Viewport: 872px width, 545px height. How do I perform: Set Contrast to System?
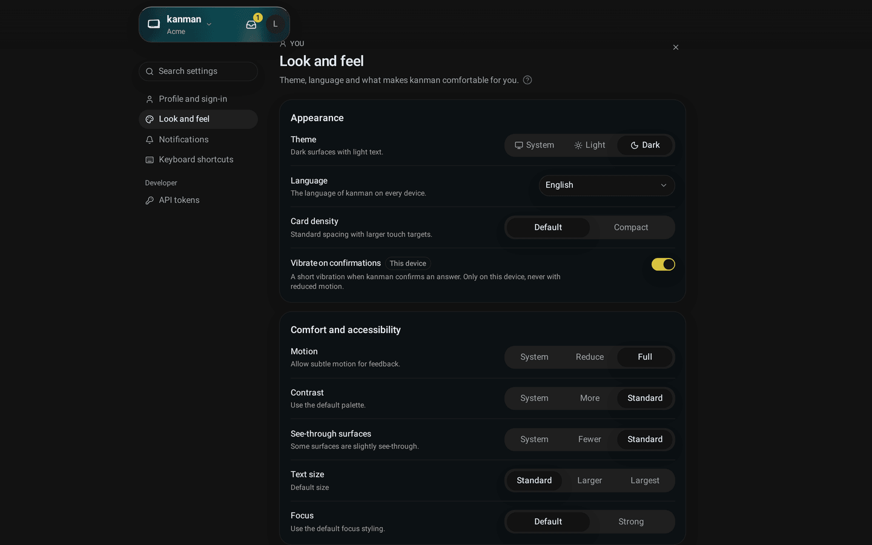[x=534, y=398]
